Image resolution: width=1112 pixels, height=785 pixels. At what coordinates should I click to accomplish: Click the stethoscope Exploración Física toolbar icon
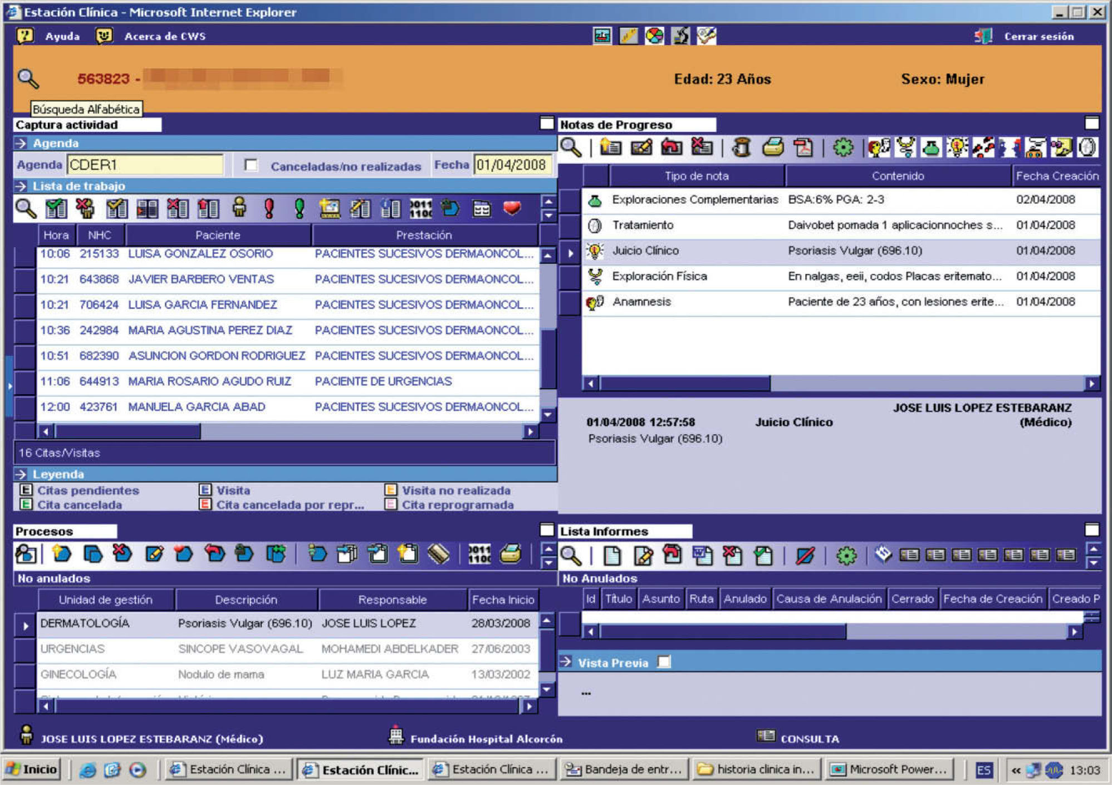(x=906, y=148)
